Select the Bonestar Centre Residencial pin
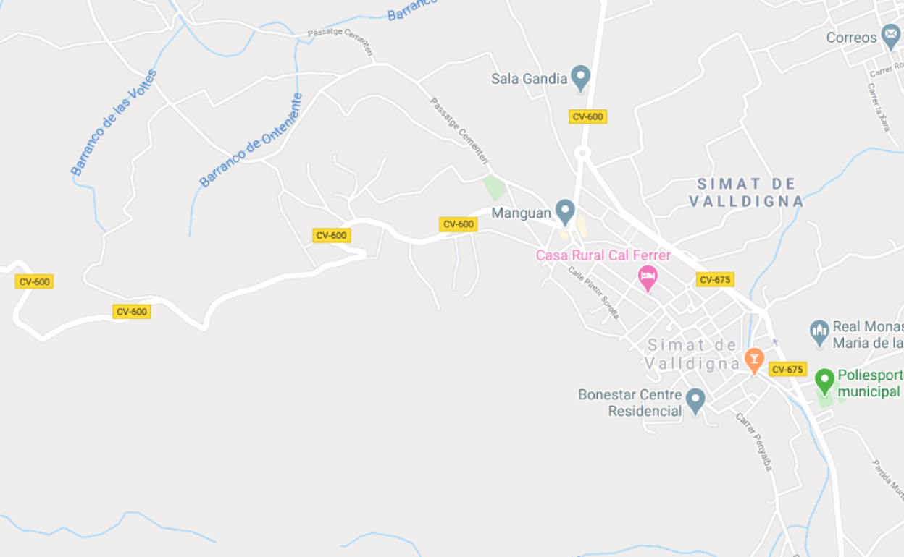Image resolution: width=904 pixels, height=557 pixels. tap(695, 401)
